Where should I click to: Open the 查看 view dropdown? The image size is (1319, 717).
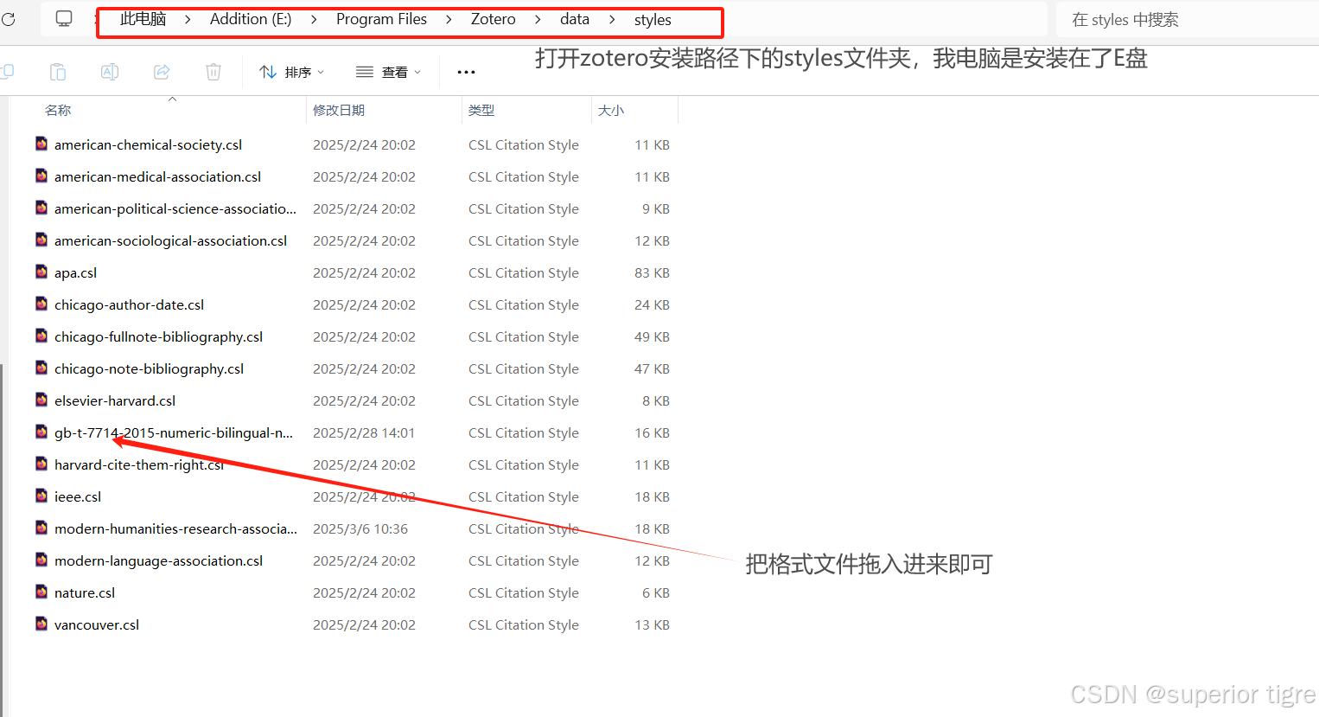tap(389, 72)
